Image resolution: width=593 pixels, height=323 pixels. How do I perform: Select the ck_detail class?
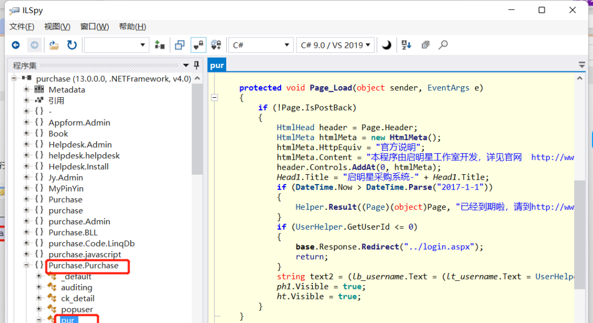(x=78, y=298)
